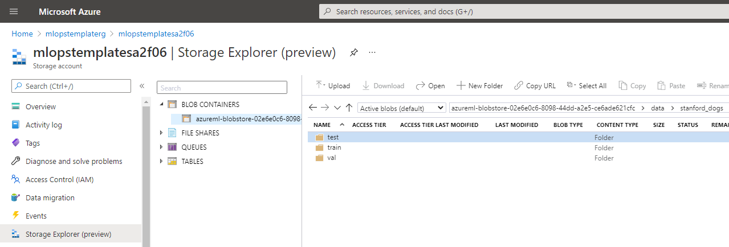This screenshot has width=729, height=247.
Task: Click the Events lightning icon
Action: pos(15,216)
